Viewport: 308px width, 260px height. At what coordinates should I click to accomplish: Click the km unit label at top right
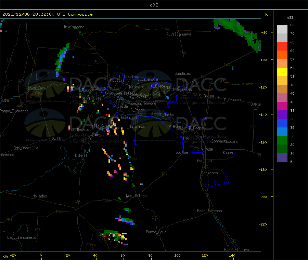(x=268, y=14)
